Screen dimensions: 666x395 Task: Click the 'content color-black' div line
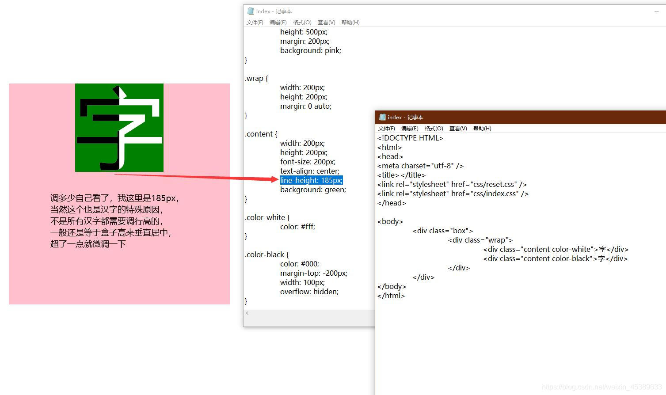(x=556, y=258)
